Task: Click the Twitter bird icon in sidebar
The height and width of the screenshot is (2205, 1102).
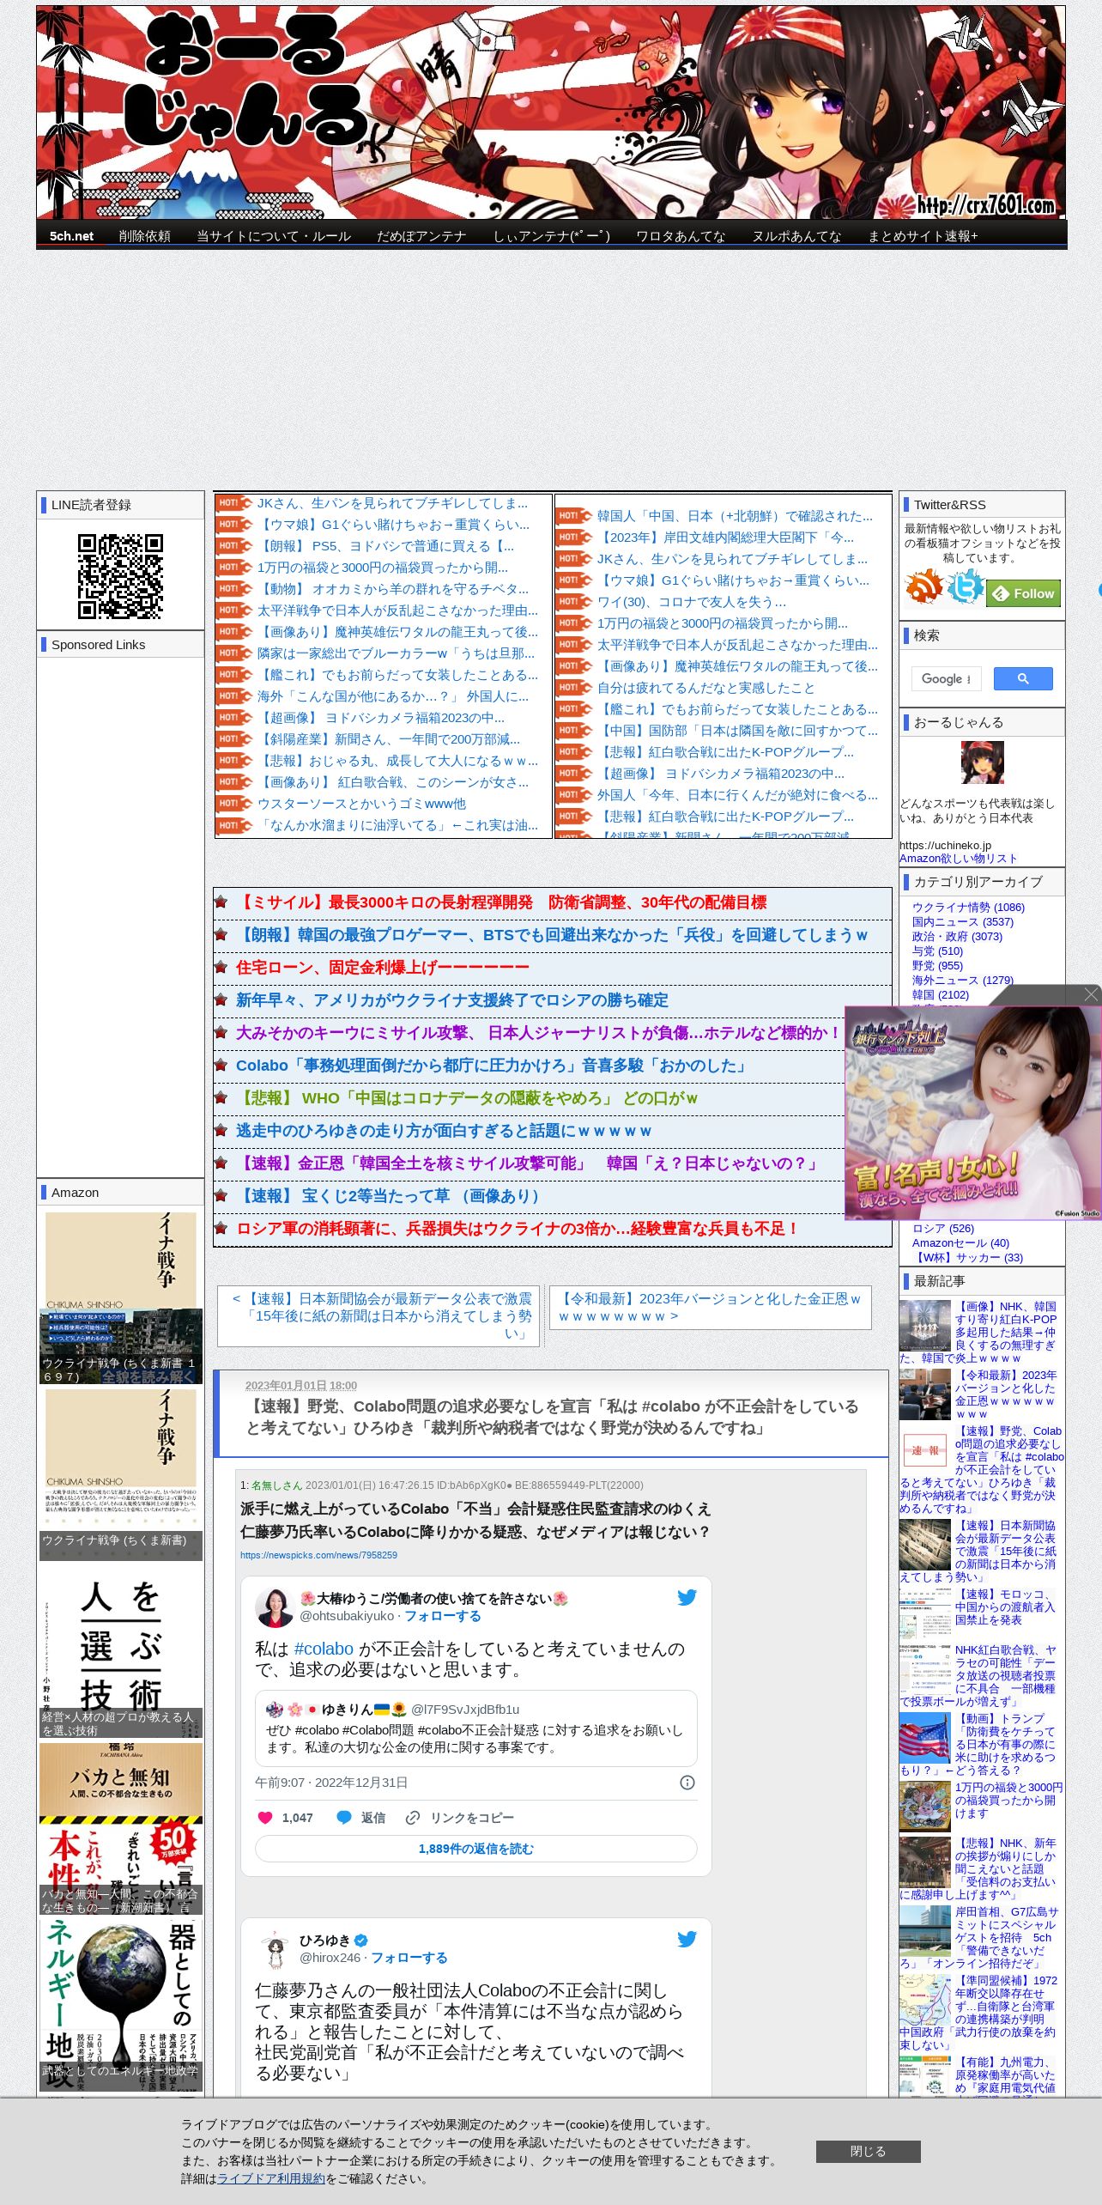Action: click(966, 586)
